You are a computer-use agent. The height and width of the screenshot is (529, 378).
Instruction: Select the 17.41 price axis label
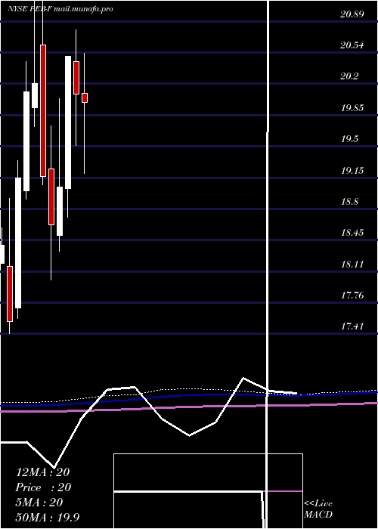pos(352,326)
